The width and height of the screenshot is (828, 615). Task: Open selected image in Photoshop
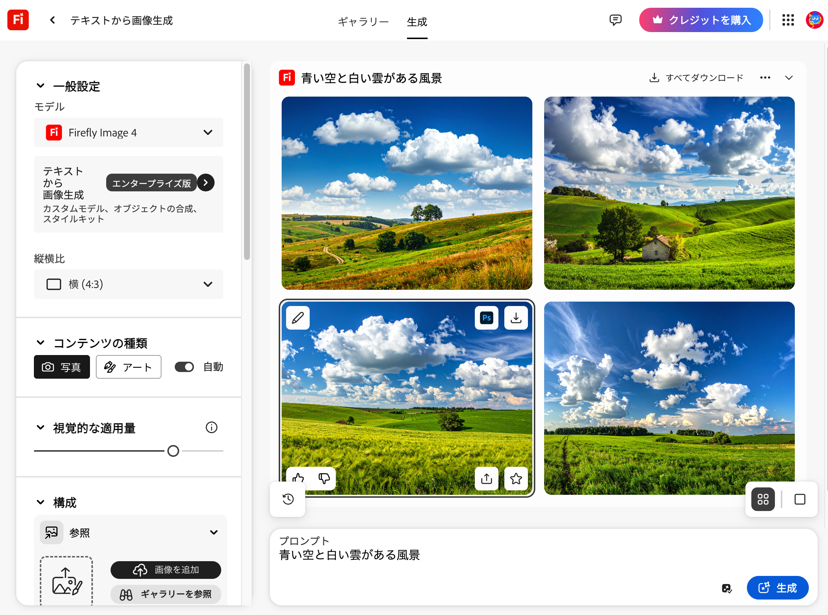pos(486,318)
